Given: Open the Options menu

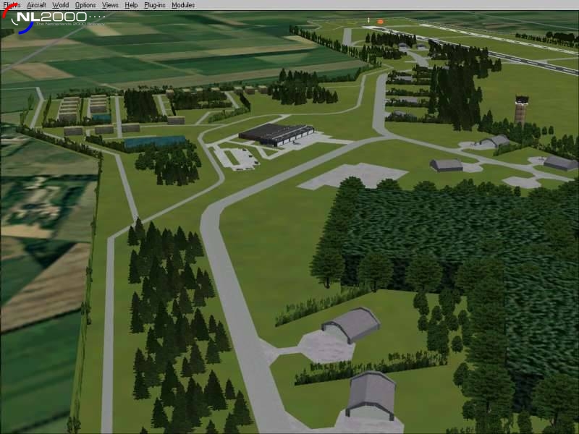Looking at the screenshot, I should click(x=85, y=5).
